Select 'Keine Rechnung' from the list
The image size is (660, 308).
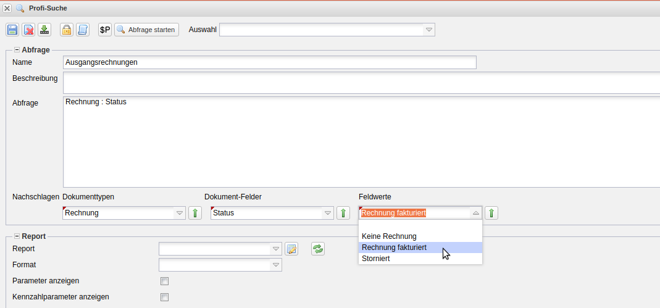389,236
